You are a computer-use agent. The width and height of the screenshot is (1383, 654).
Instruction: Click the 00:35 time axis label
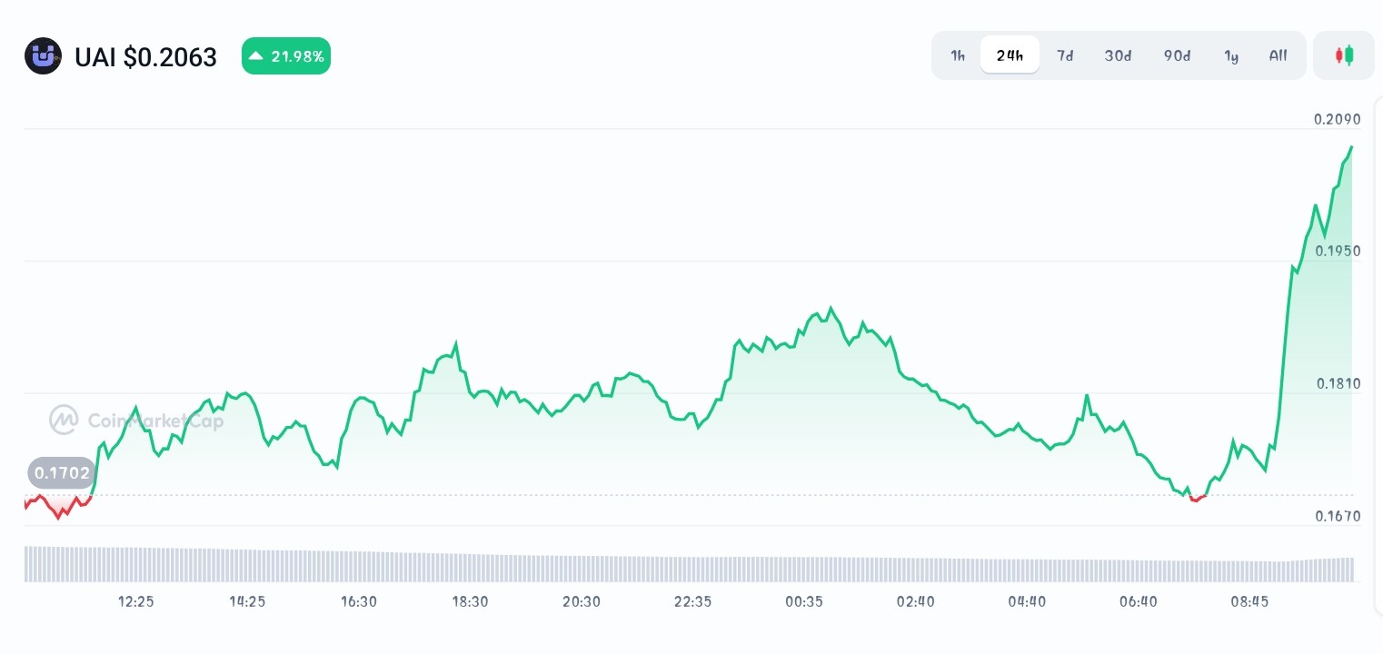804,601
